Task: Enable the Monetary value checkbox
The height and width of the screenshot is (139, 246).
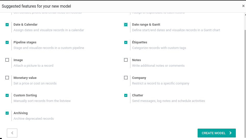Action: [x=7, y=78]
